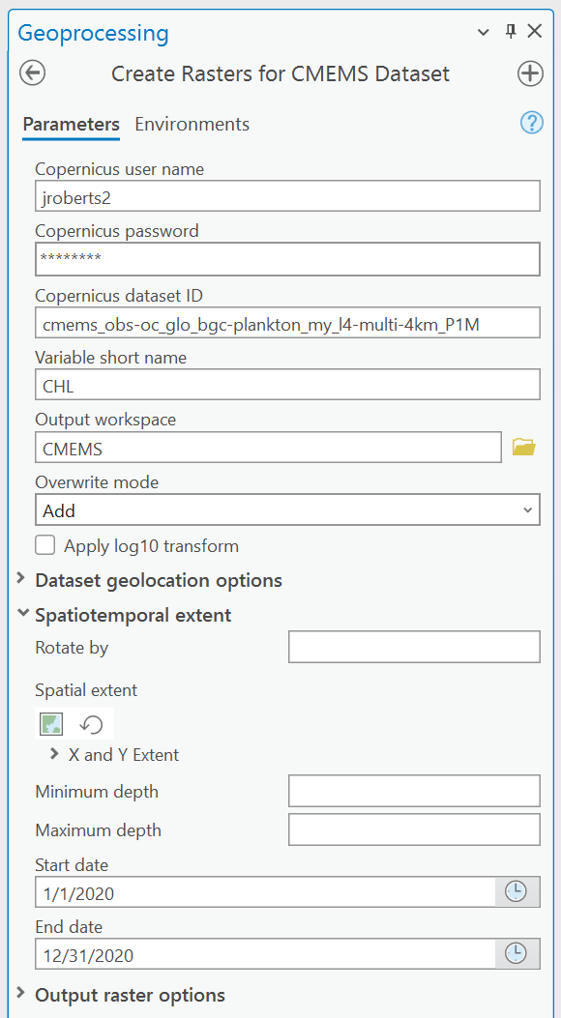Browse for Output workspace with the folder icon
561x1018 pixels.
click(x=523, y=447)
